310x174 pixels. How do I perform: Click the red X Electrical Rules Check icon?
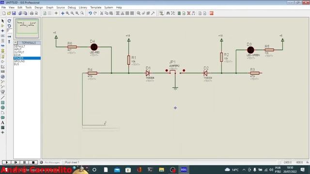(x=189, y=13)
